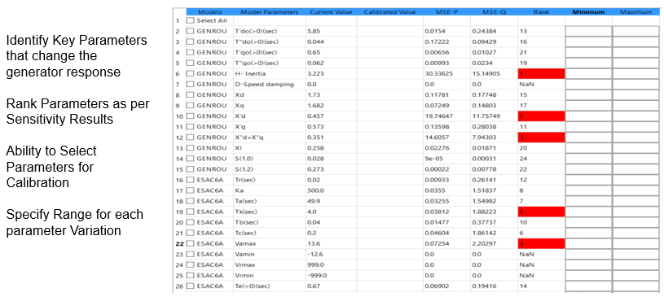Screen dimensions: 664x297
Task: Sort by the MSE-Q column header
Action: pyautogui.click(x=494, y=12)
